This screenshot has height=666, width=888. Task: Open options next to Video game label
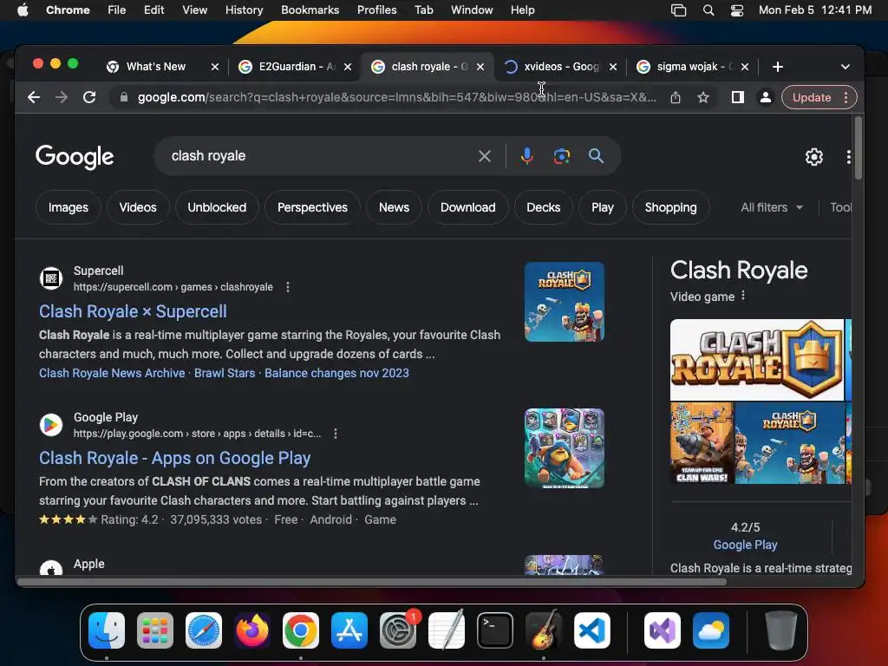click(x=743, y=297)
